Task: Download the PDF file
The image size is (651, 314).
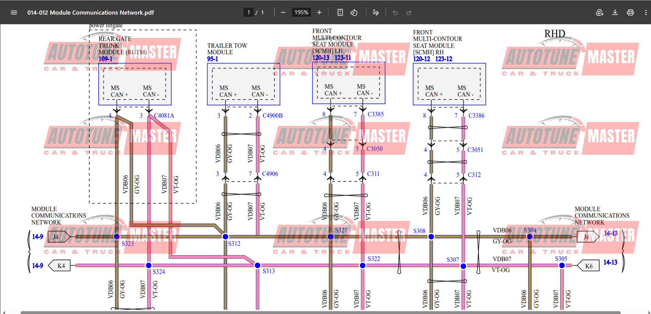Action: (615, 13)
